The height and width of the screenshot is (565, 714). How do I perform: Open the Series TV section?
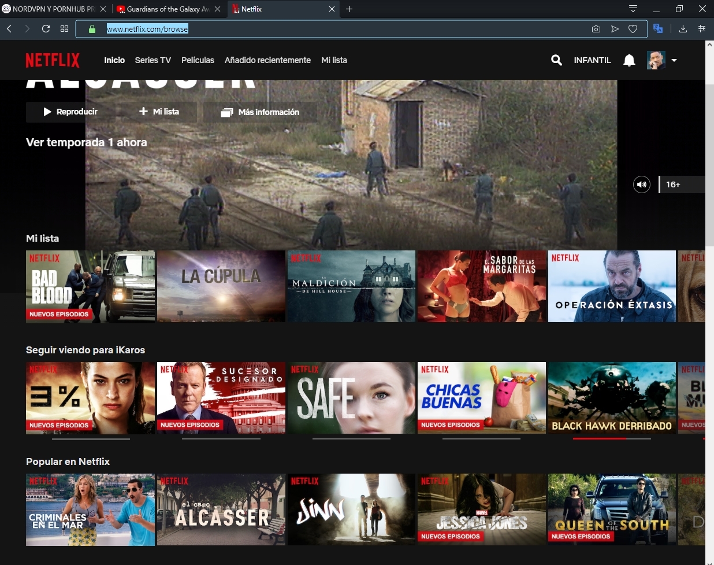pyautogui.click(x=153, y=60)
